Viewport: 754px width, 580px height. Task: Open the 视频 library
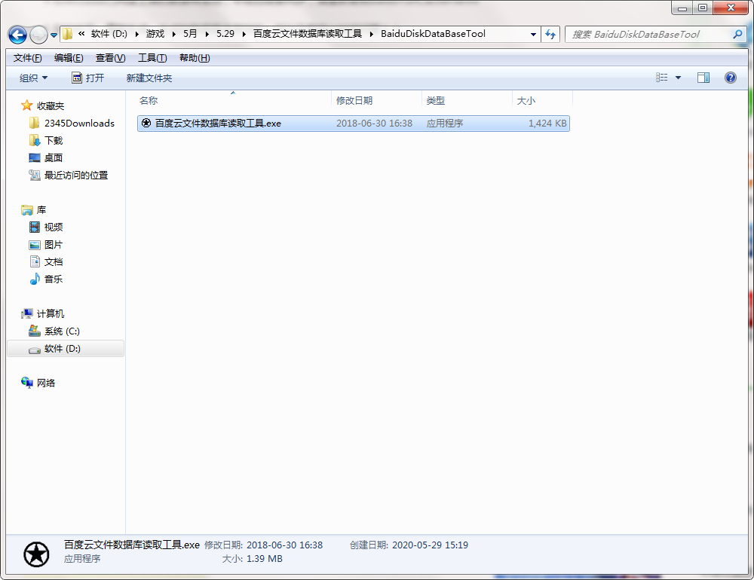[54, 227]
